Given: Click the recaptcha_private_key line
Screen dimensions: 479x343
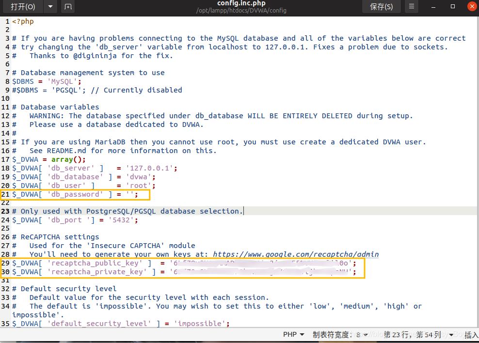Looking at the screenshot, I should click(184, 272).
